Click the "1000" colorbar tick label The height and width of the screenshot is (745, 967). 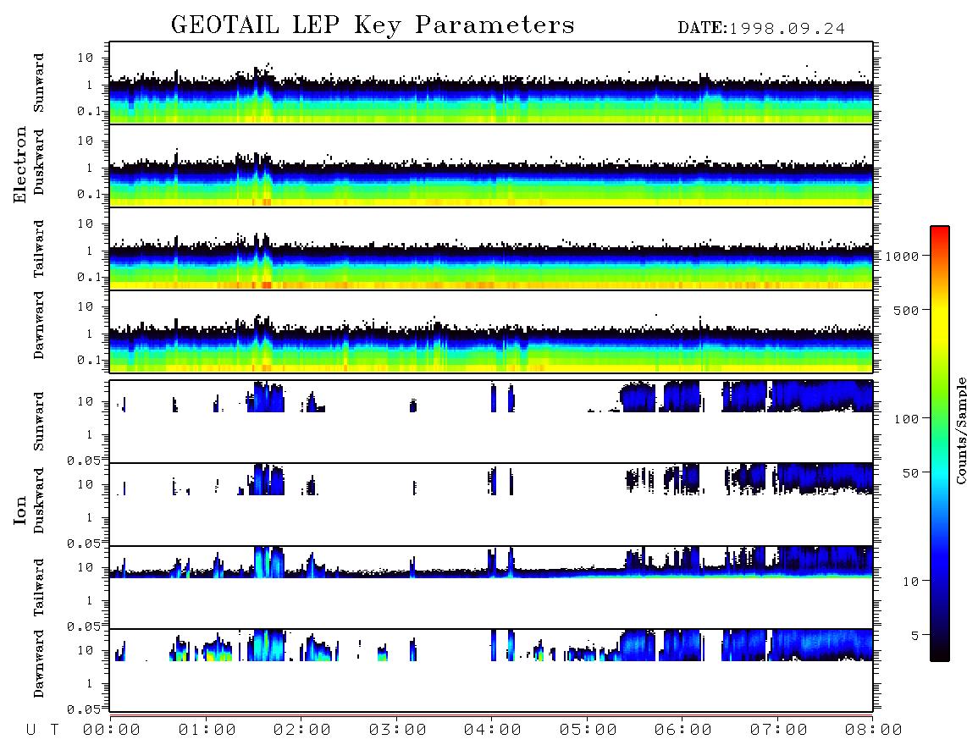point(902,256)
